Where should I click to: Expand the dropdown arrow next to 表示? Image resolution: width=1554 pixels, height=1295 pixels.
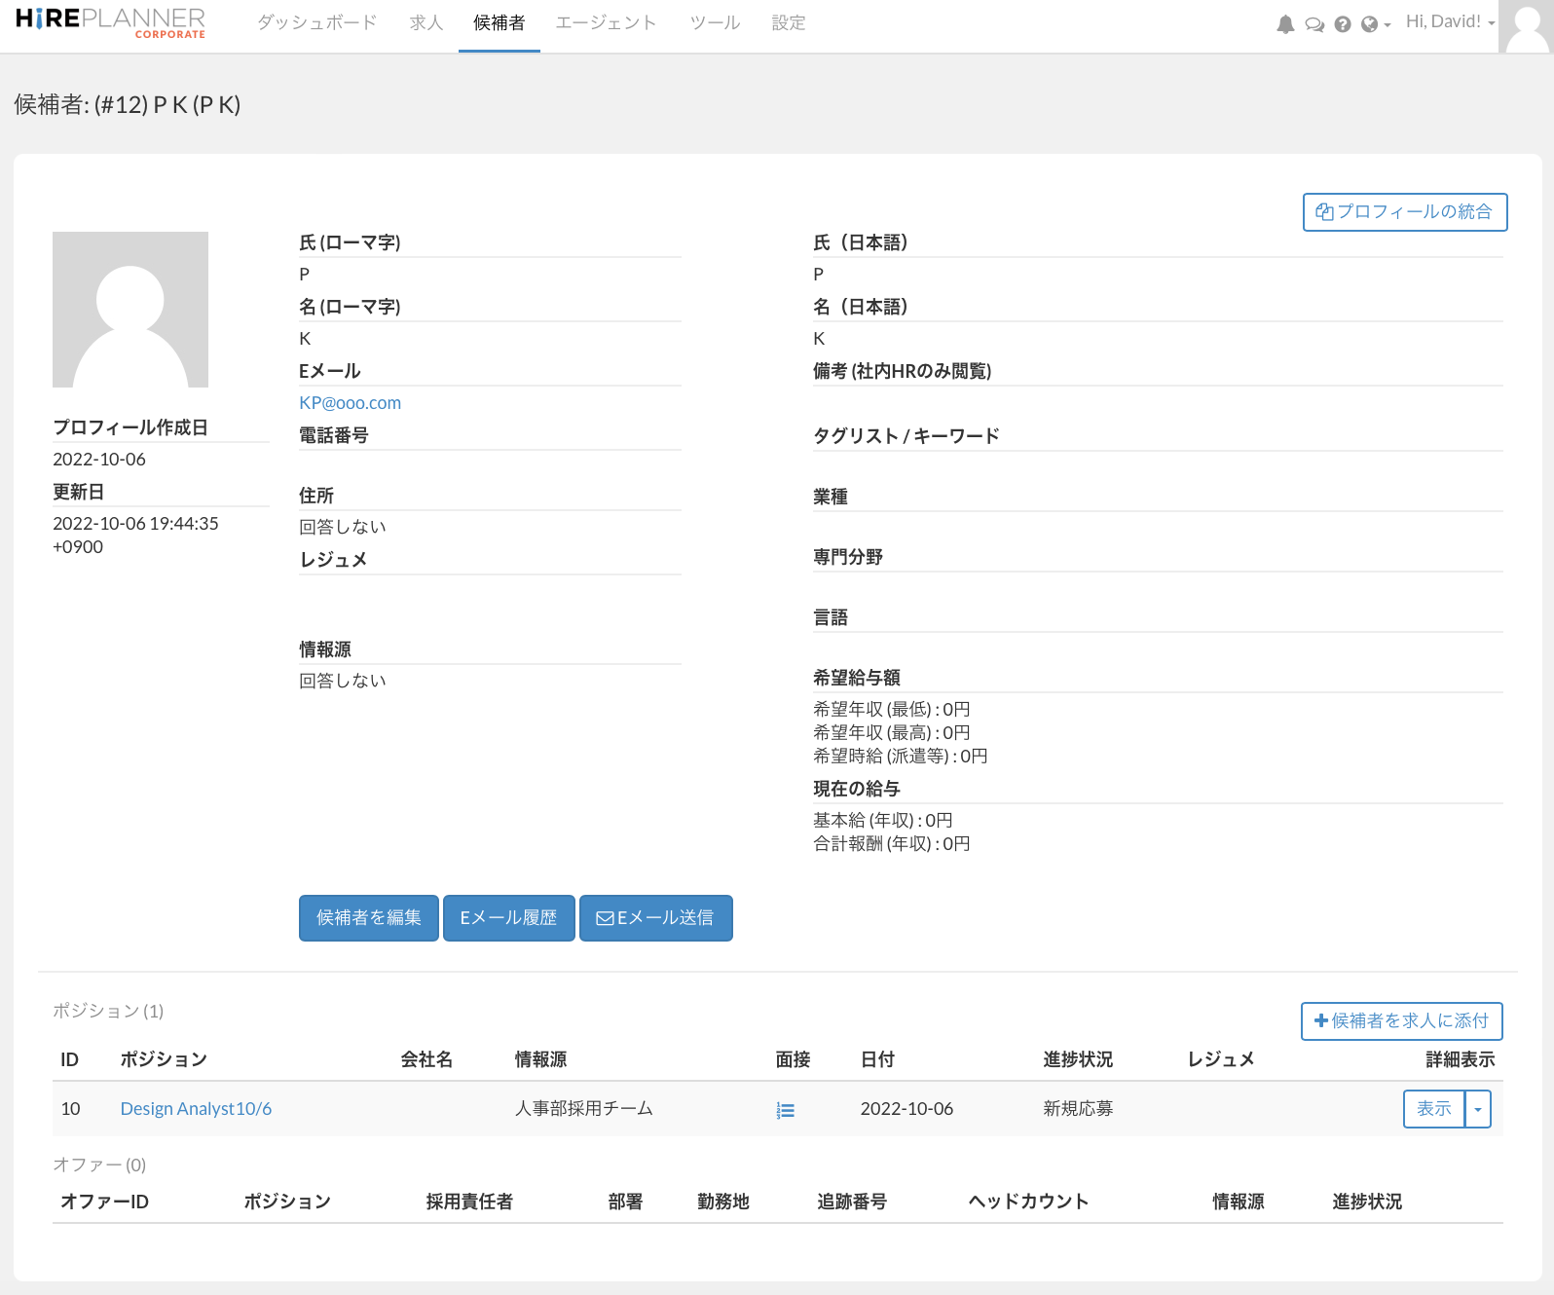[1478, 1109]
